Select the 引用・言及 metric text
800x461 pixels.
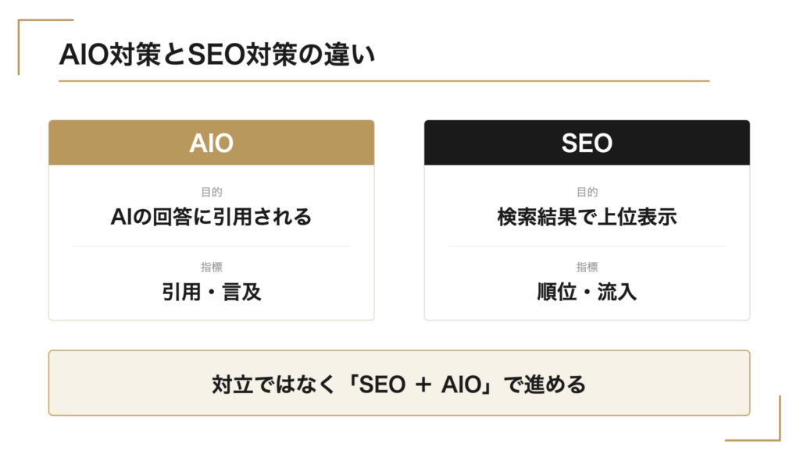211,293
